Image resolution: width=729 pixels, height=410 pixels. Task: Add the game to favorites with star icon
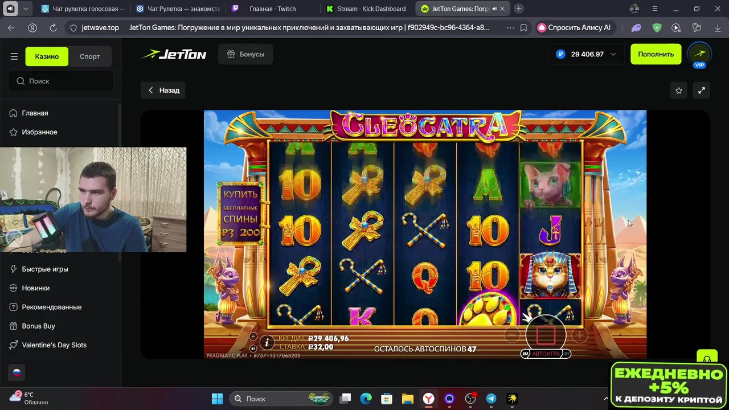(x=679, y=90)
